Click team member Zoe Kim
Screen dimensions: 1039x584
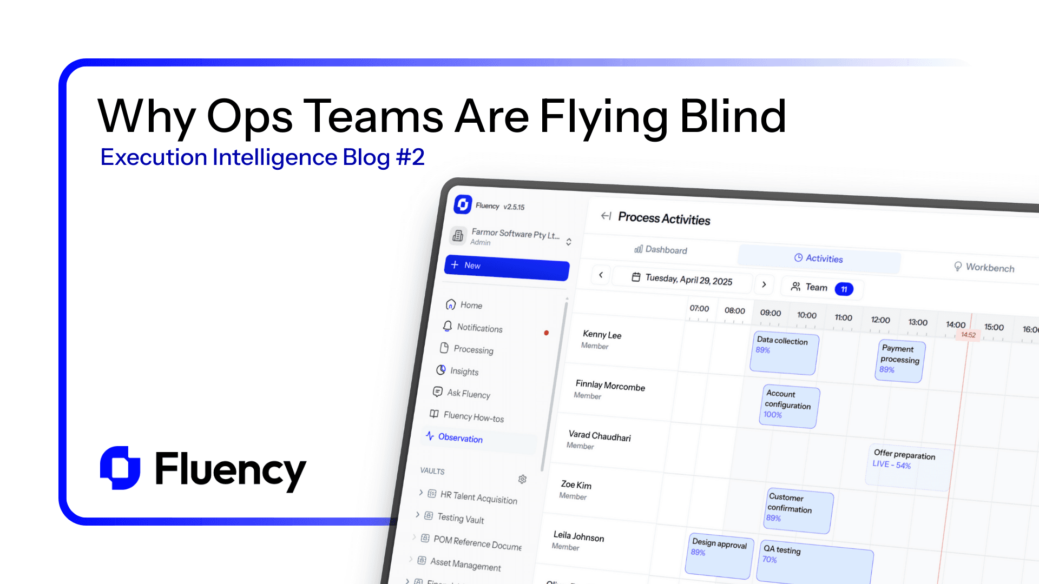tap(576, 485)
